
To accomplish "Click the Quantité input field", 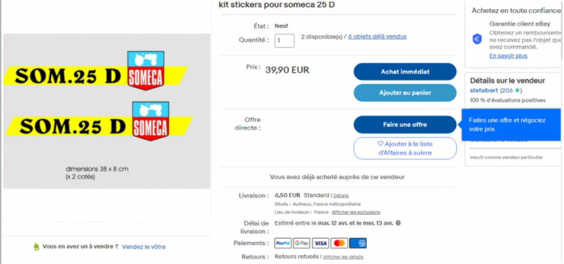I will pos(285,40).
